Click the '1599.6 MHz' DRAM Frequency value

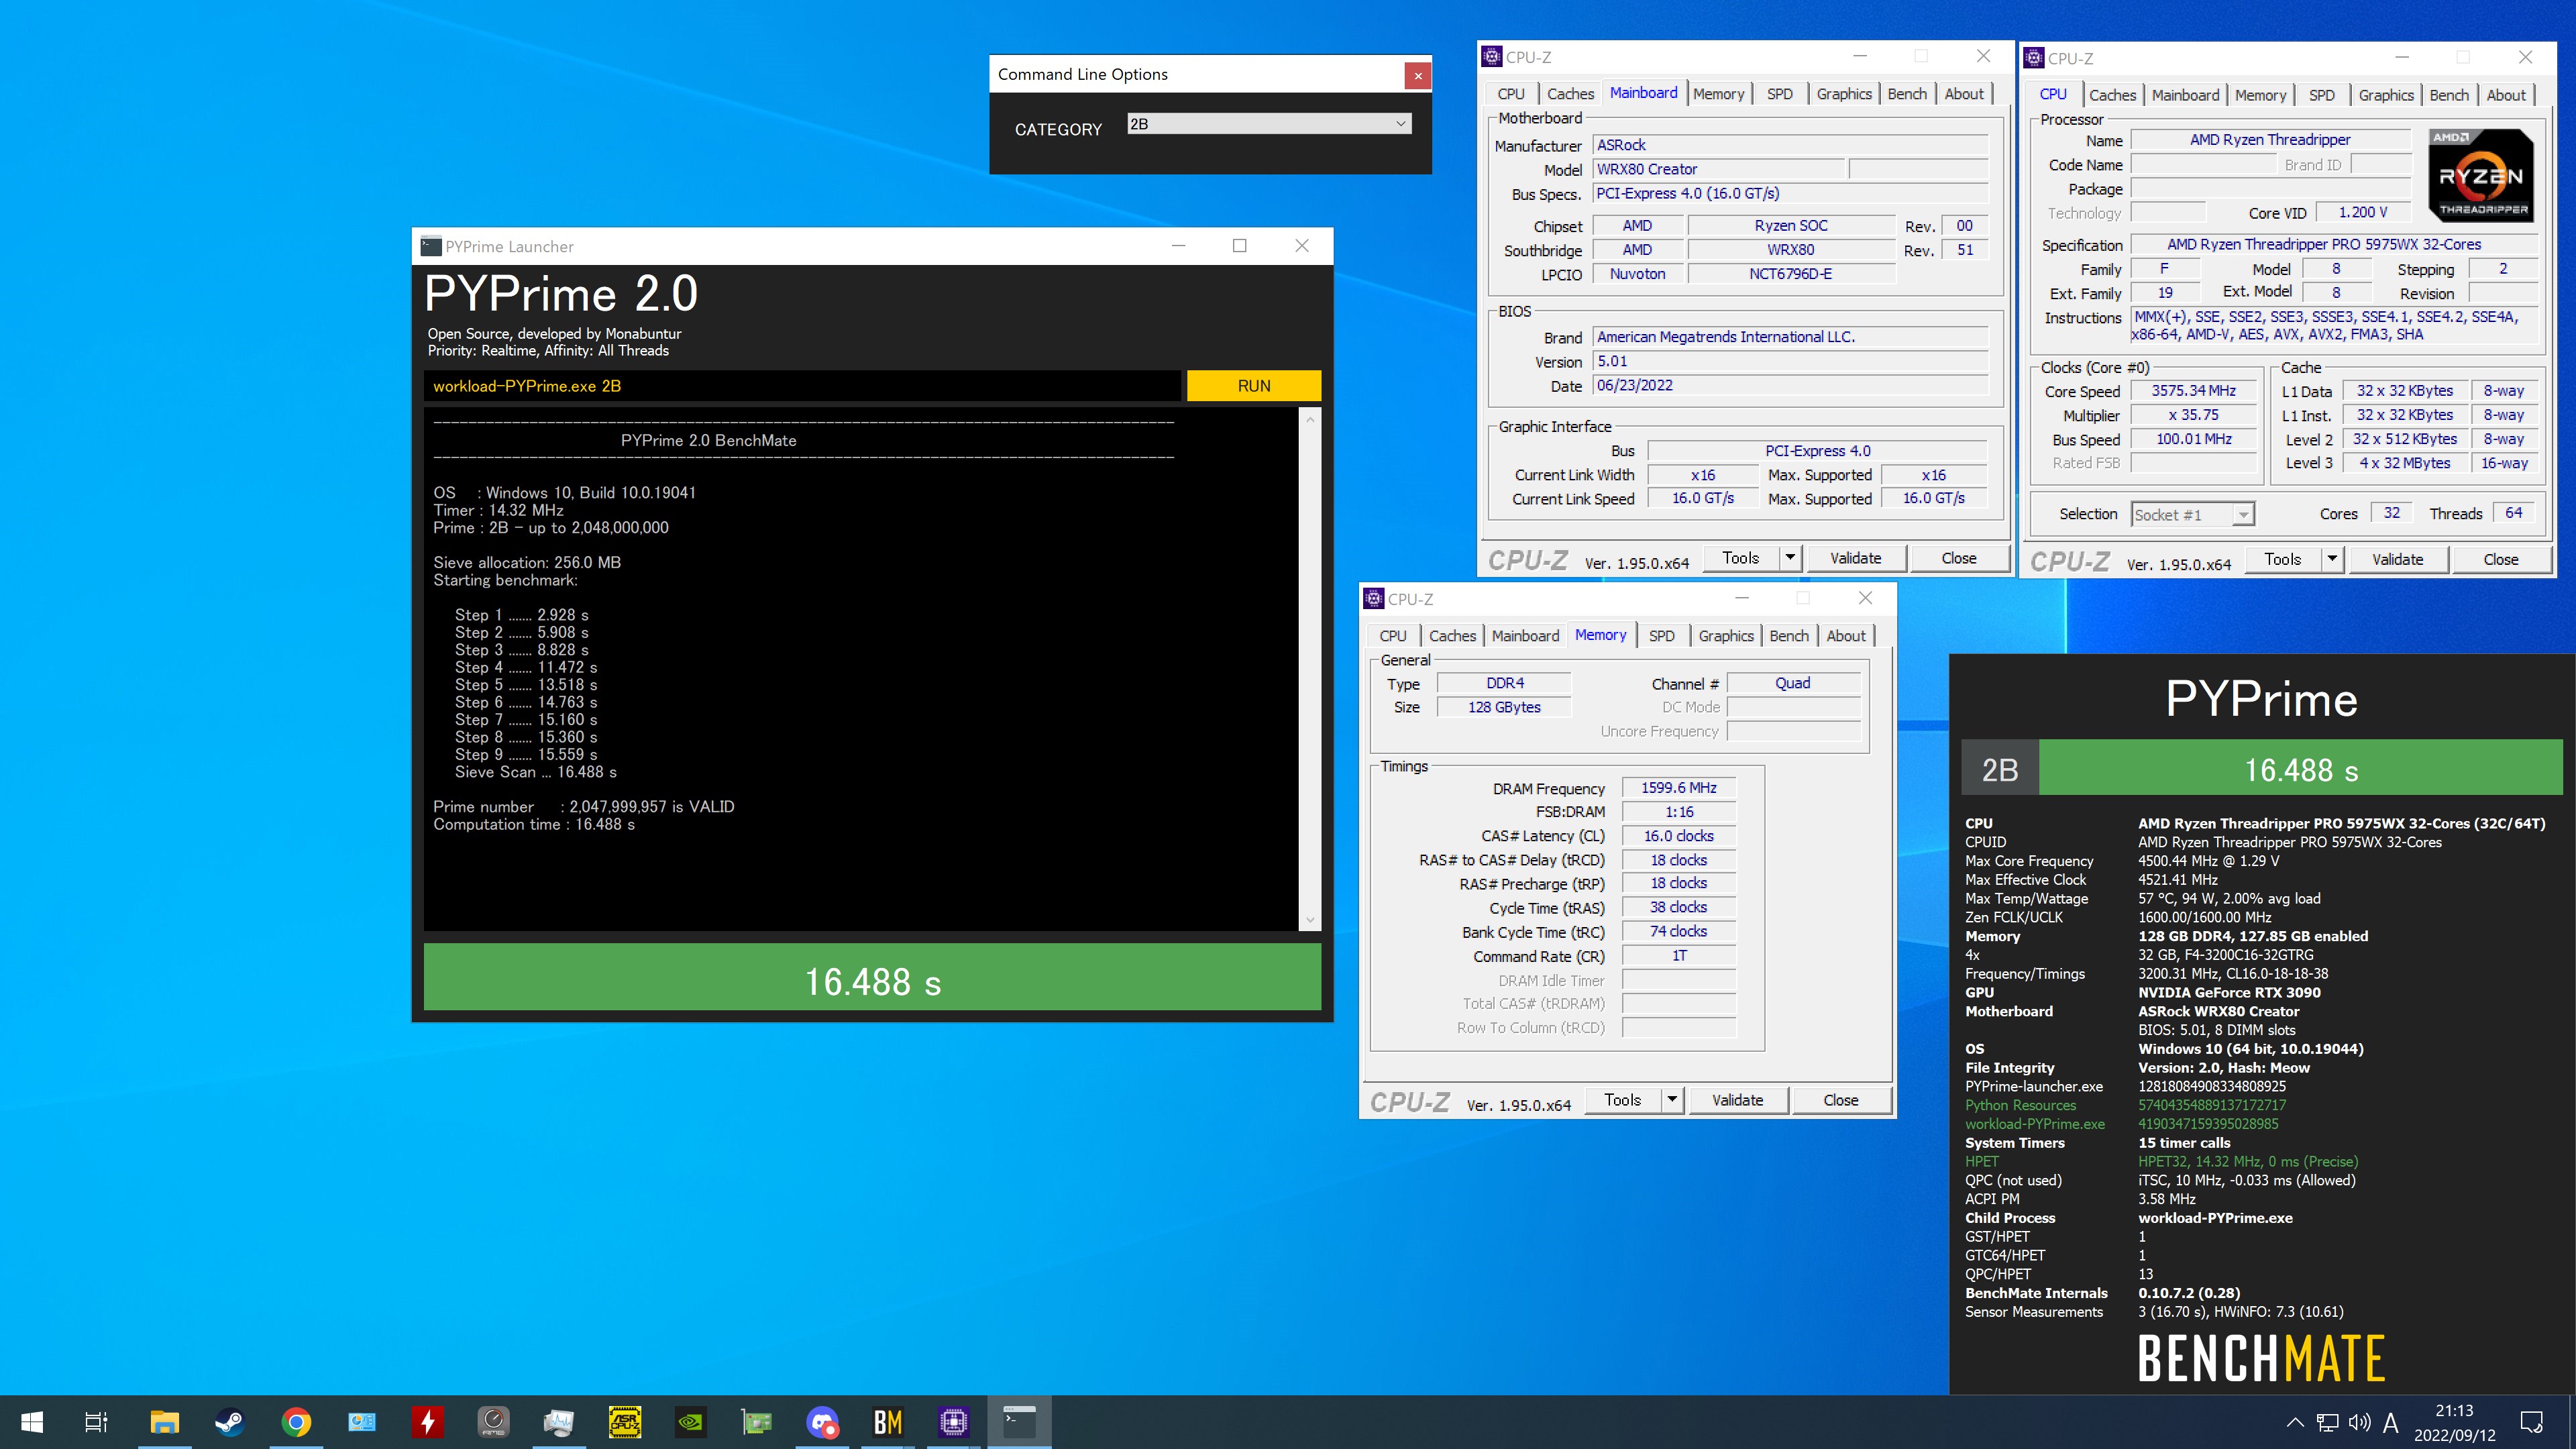[x=1679, y=788]
